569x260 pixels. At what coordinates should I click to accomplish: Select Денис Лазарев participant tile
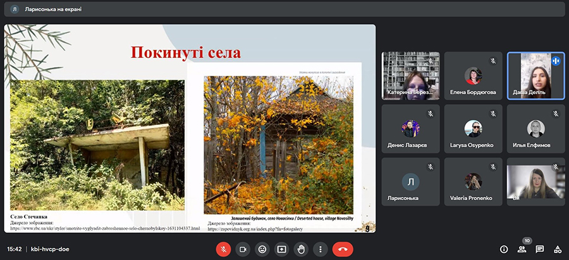click(x=411, y=129)
